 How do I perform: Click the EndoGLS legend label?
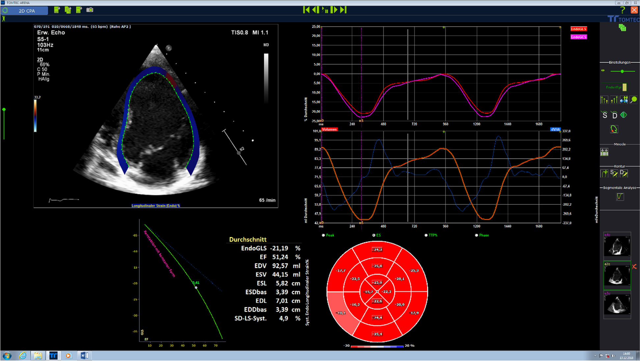click(578, 29)
